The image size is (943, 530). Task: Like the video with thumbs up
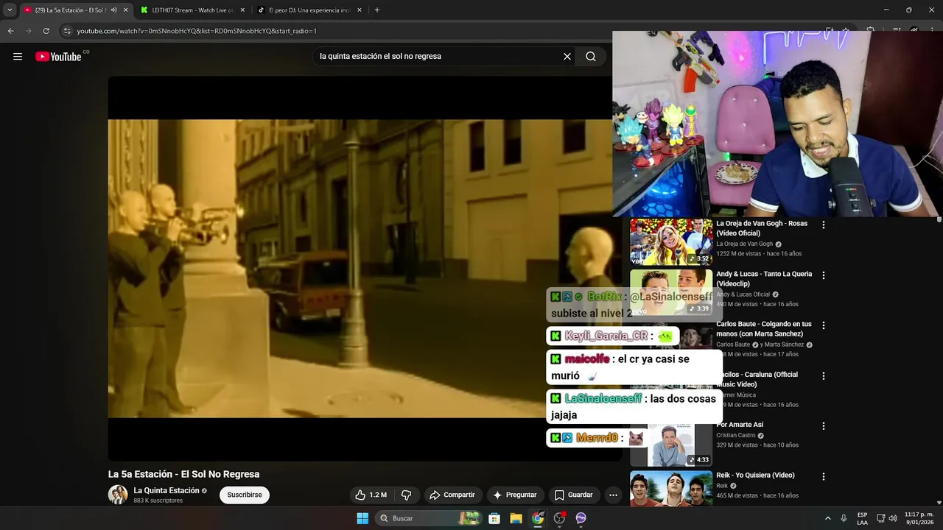point(371,495)
